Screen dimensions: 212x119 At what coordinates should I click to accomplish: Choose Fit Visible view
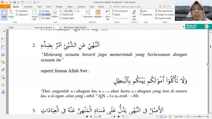44,18
